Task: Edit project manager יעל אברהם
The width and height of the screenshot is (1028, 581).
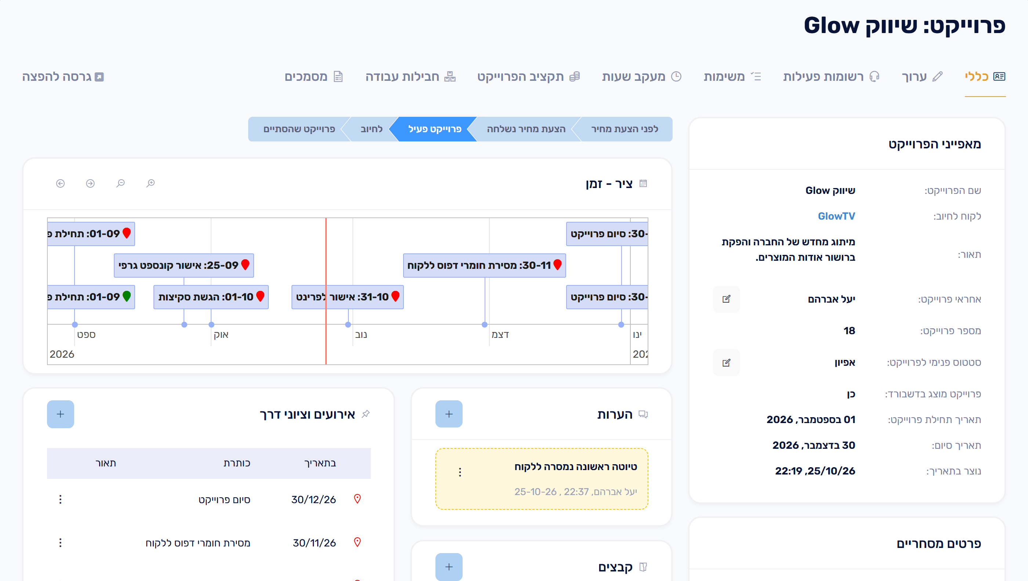Action: [726, 299]
